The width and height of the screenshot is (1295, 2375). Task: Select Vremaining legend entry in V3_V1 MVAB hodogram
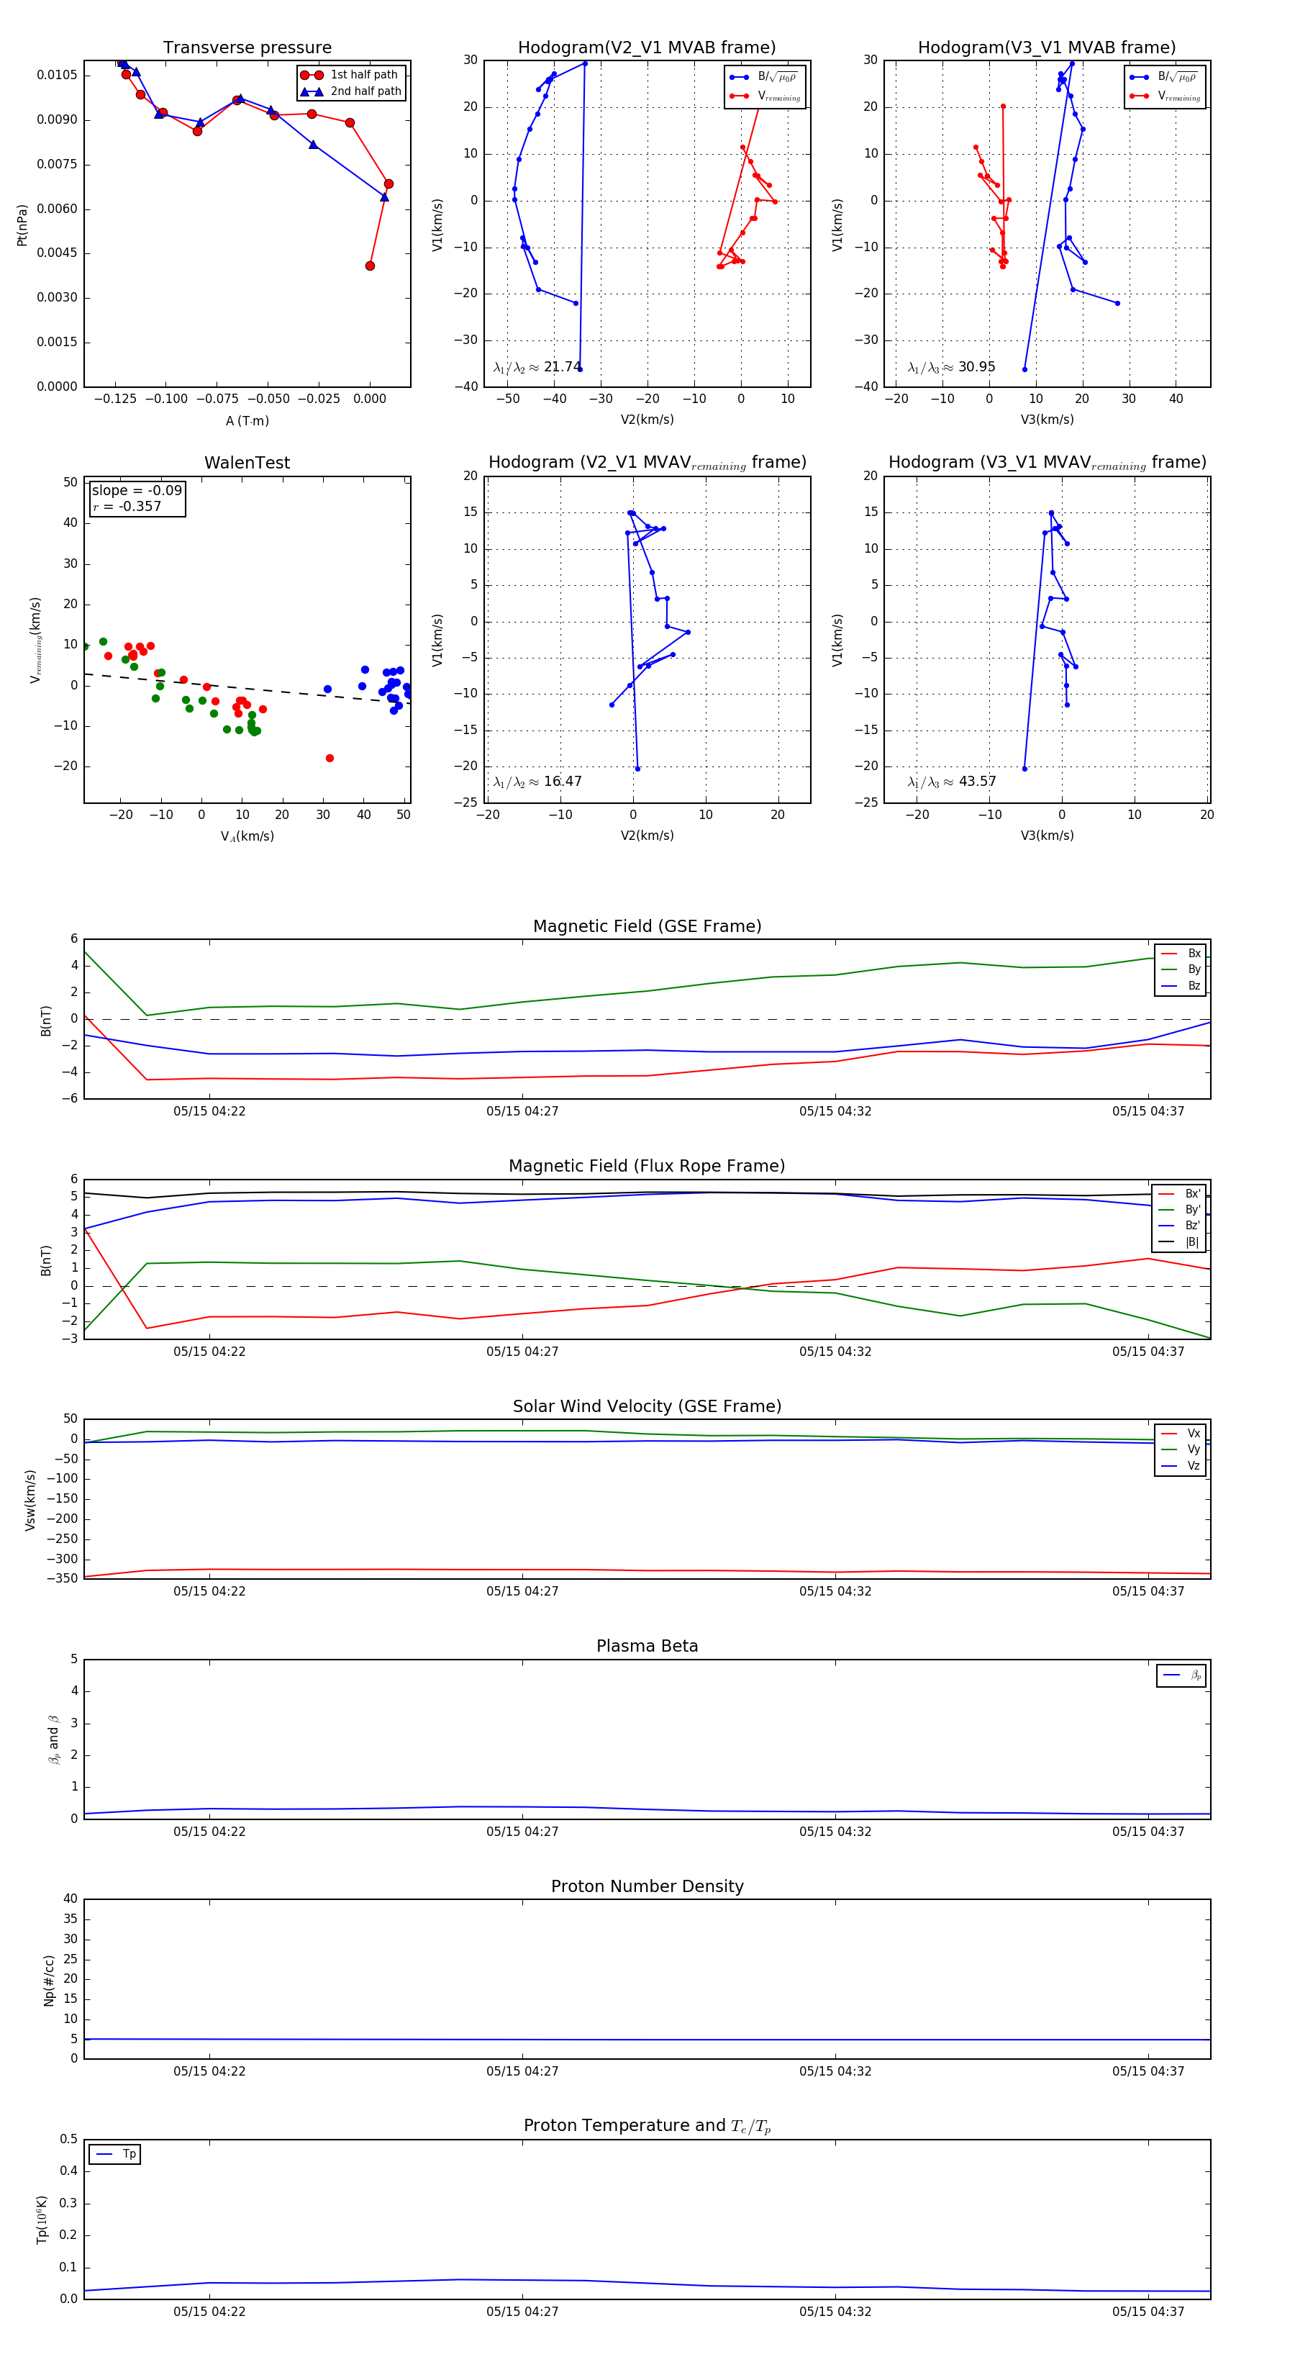[1165, 96]
